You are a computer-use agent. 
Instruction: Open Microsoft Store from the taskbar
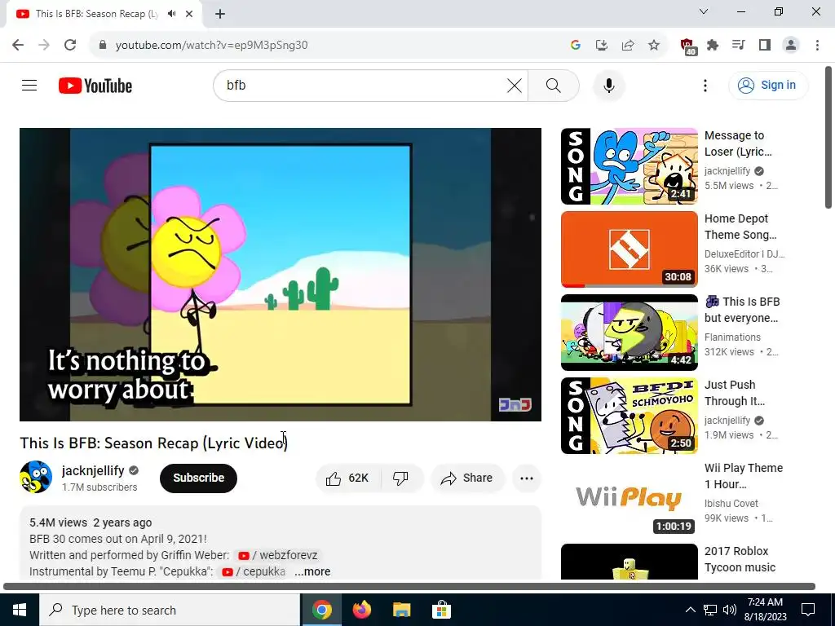tap(441, 610)
